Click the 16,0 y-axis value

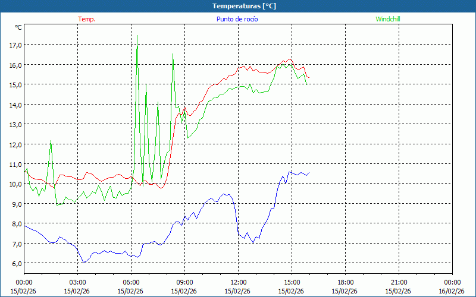(x=16, y=65)
